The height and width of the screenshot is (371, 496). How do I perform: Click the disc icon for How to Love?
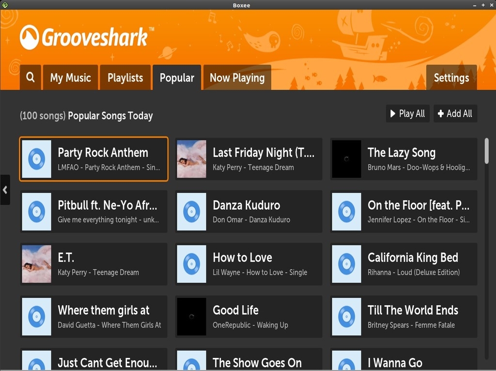pos(192,264)
